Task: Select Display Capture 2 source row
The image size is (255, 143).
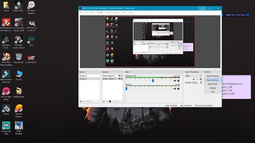Action: click(112, 79)
